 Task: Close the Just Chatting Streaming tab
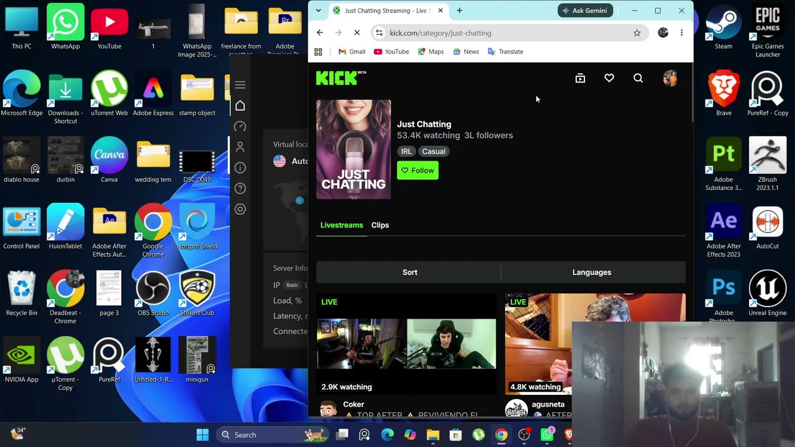pos(440,11)
